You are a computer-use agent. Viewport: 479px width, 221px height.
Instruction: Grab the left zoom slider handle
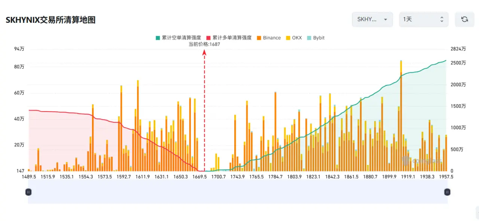(x=28, y=192)
